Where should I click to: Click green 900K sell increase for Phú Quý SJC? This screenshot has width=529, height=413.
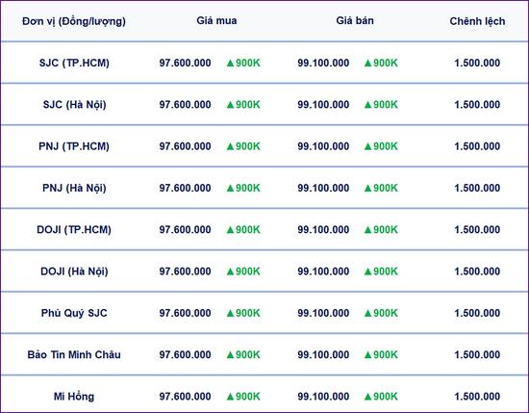pos(381,313)
